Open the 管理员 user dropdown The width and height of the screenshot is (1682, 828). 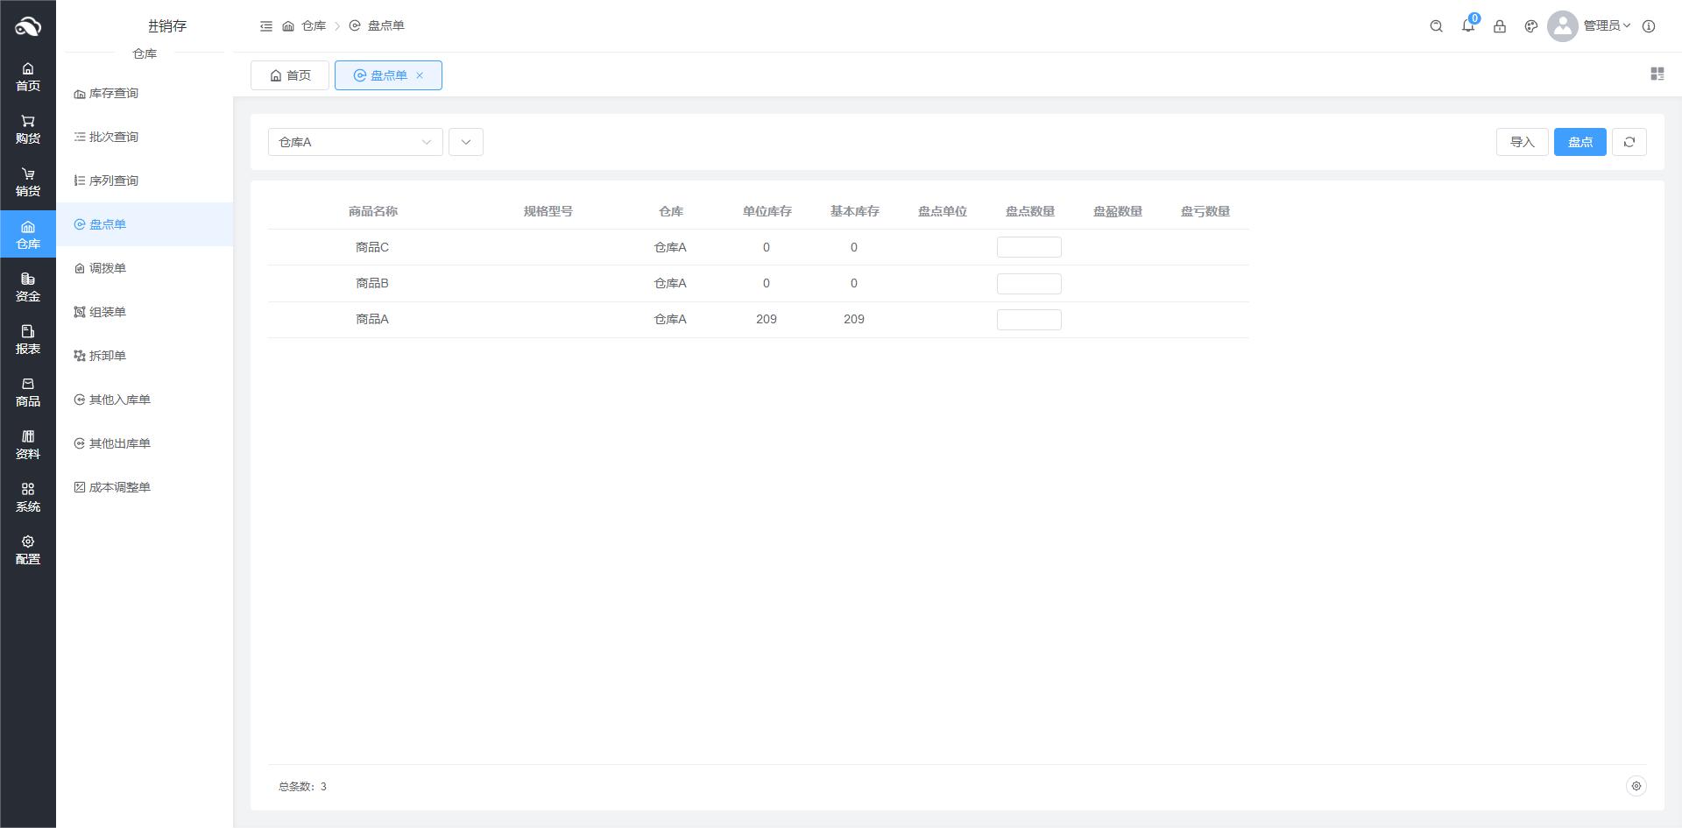pyautogui.click(x=1606, y=26)
